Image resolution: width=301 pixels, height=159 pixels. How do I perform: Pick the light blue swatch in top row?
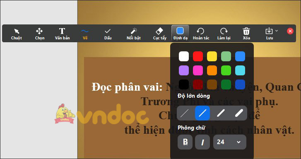[240, 56]
